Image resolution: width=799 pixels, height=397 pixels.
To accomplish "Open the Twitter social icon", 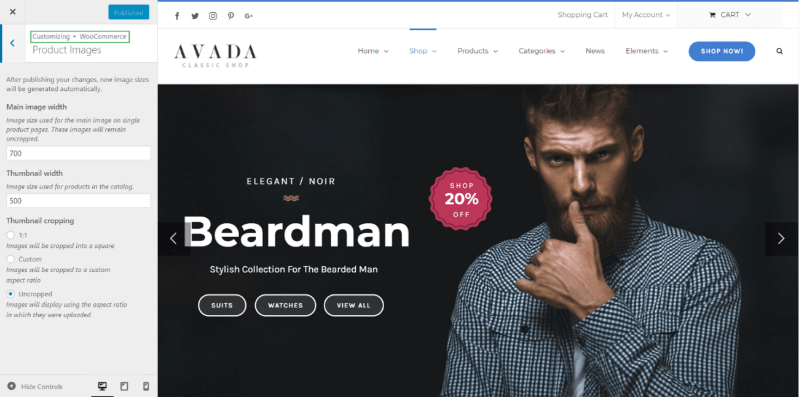I will click(x=195, y=16).
